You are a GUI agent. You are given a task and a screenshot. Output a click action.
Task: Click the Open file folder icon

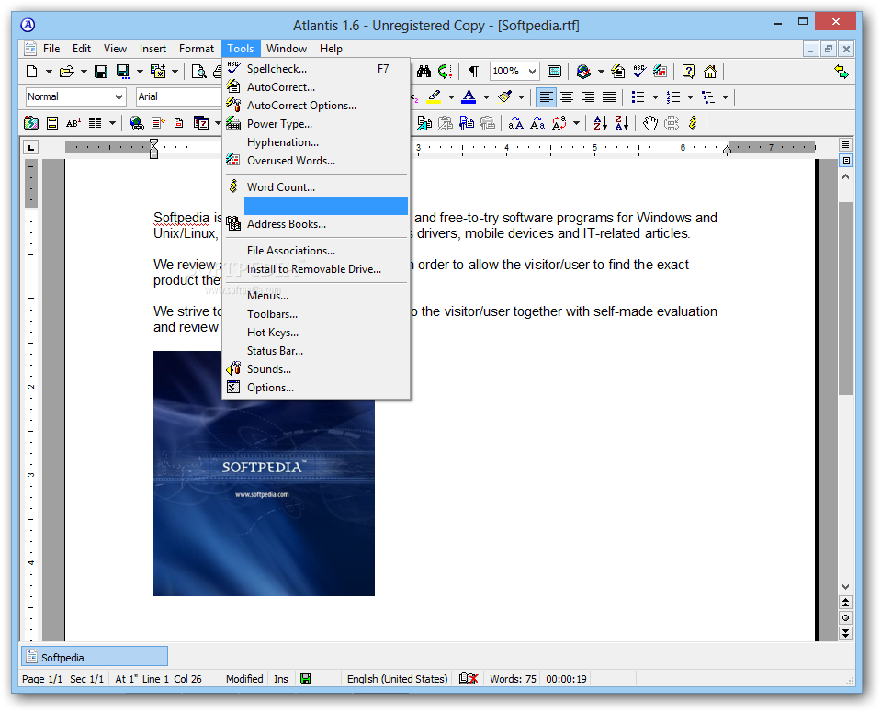(x=67, y=72)
